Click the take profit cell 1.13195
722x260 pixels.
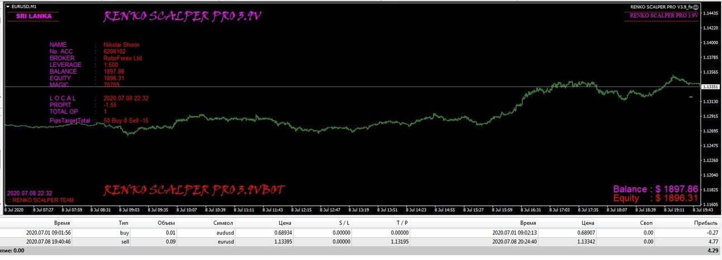(401, 242)
